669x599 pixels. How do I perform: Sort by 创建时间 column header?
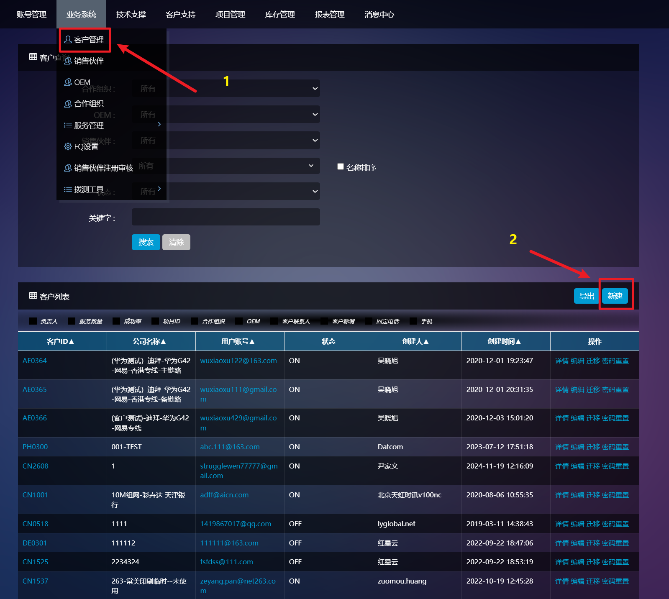coord(505,341)
